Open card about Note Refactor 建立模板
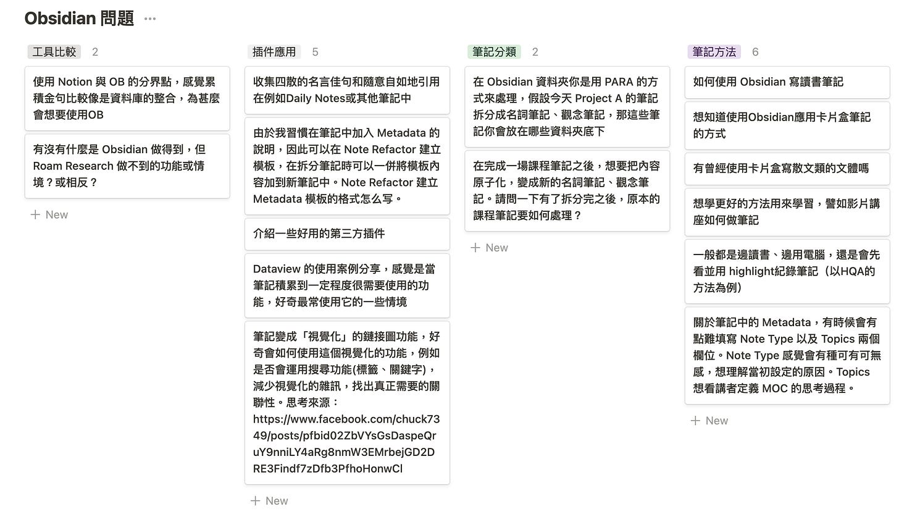Screen dimensions: 899x514 pos(347,166)
